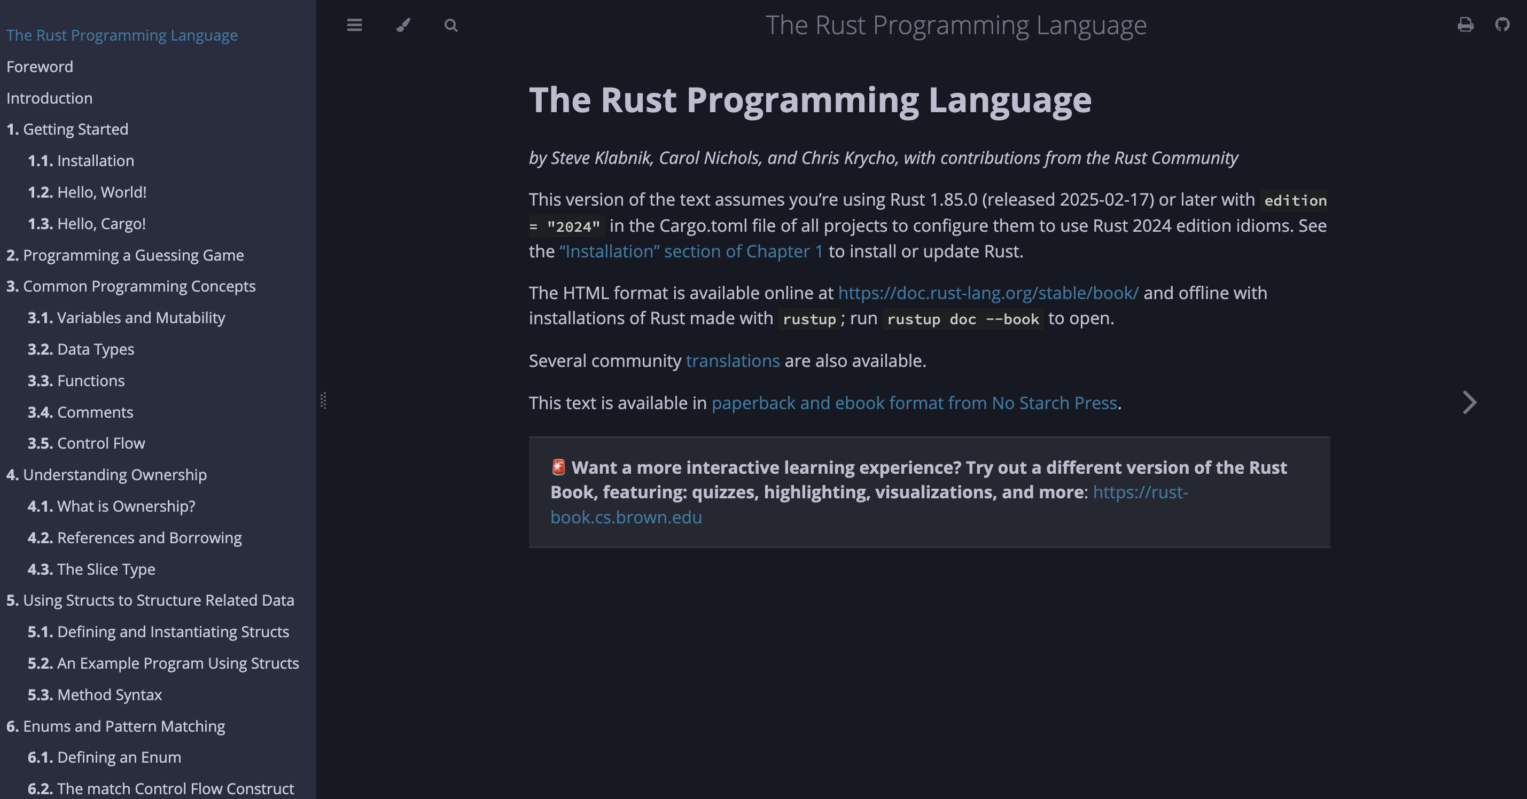This screenshot has height=799, width=1527.
Task: Go to 1. Getting Started
Action: [x=67, y=129]
